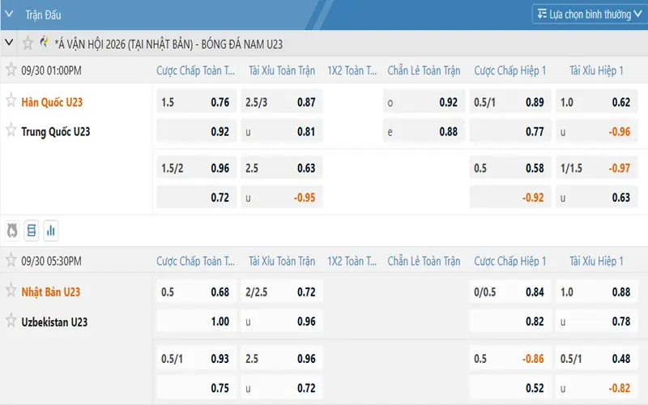Screen dimensions: 648x405
Task: Open the Uzbekistan U23 team name
Action: [54, 322]
